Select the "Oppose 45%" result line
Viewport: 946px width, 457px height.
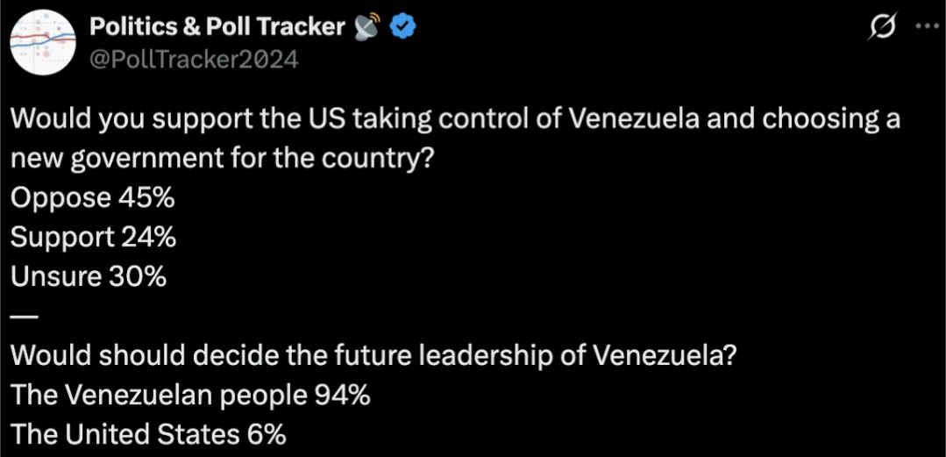tap(92, 198)
